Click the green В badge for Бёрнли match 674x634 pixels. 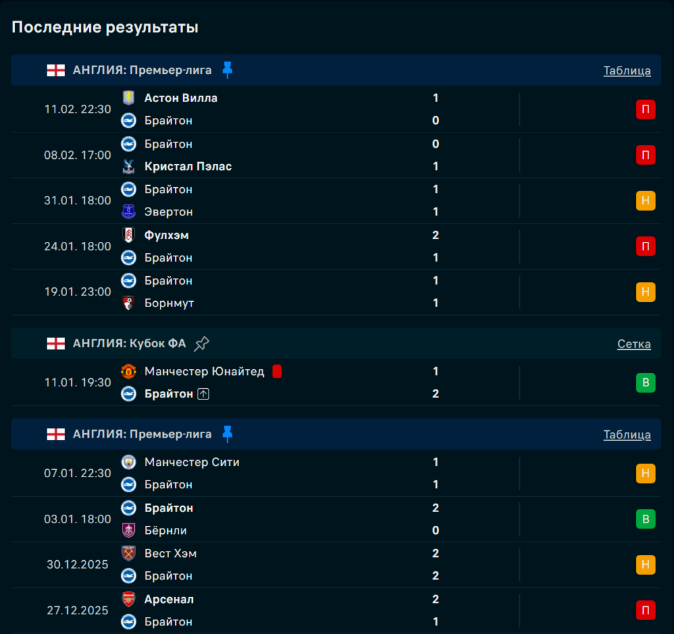point(645,519)
